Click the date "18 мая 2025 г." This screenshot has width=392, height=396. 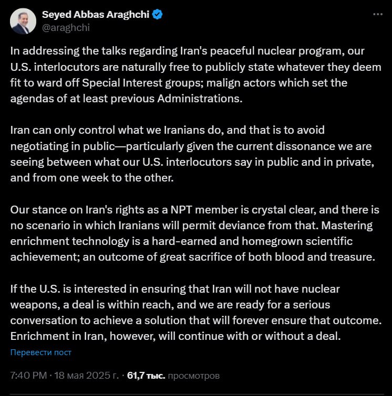pyautogui.click(x=85, y=376)
